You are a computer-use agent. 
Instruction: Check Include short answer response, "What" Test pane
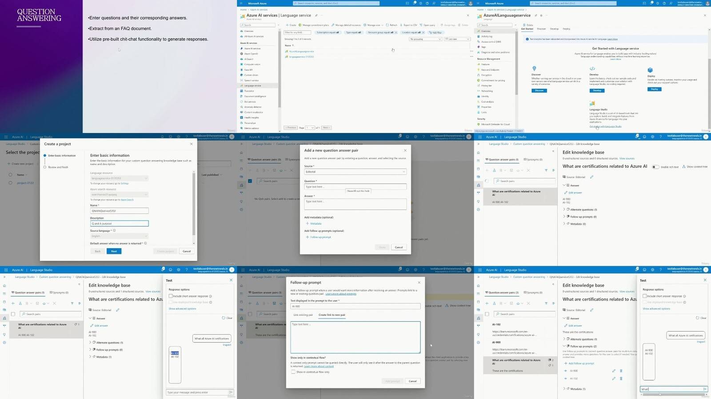[644, 296]
